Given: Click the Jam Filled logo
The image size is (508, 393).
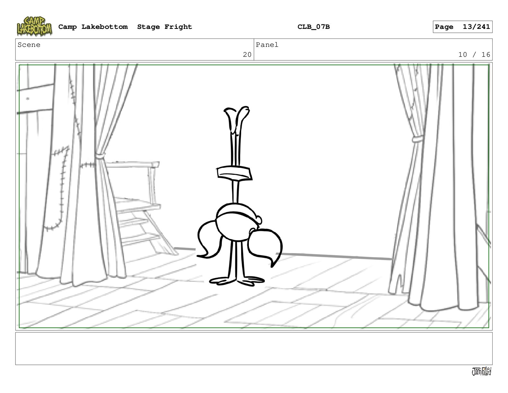Looking at the screenshot, I should coord(481,372).
